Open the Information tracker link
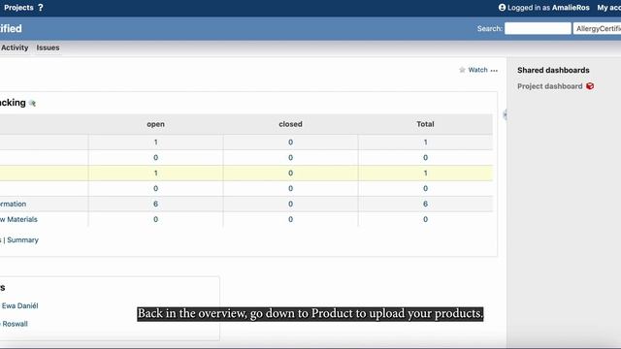The height and width of the screenshot is (349, 621). coord(13,204)
